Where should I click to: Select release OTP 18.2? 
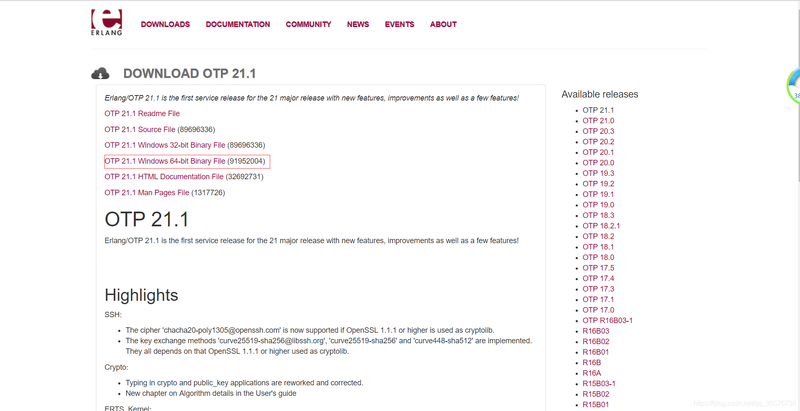[x=598, y=236]
